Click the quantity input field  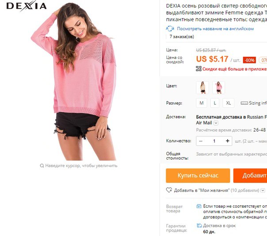(214, 141)
